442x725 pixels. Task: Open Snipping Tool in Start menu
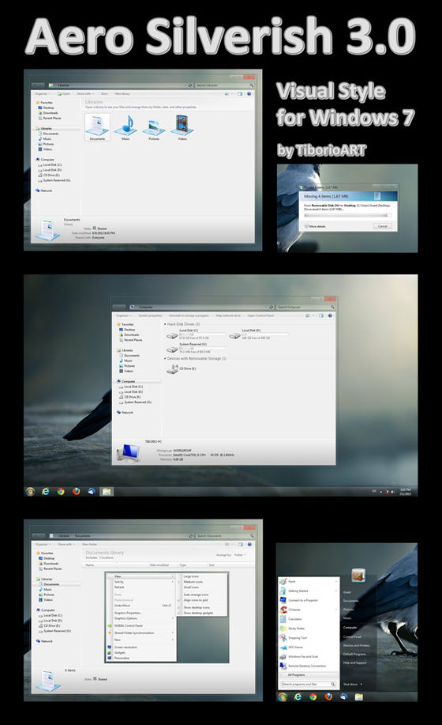click(x=297, y=637)
